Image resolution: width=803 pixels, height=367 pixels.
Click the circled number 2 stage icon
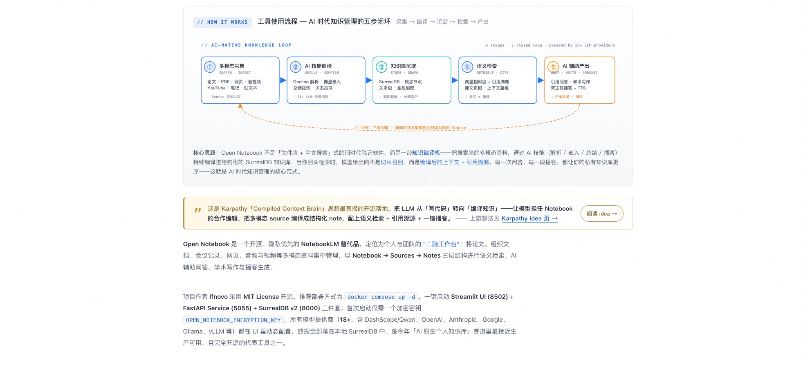(x=296, y=67)
